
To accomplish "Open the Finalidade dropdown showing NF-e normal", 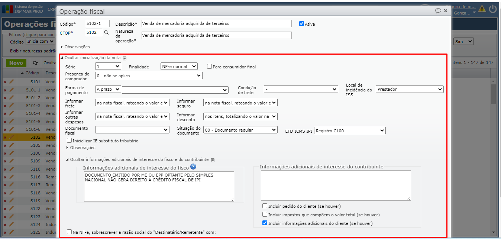I will tap(179, 66).
